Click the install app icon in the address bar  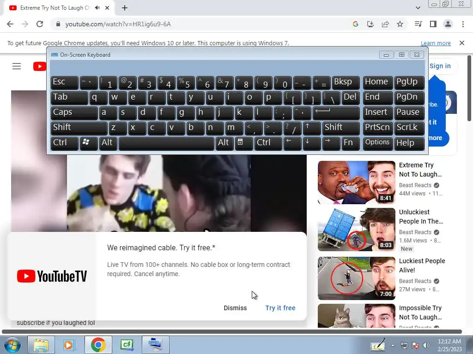point(370,24)
